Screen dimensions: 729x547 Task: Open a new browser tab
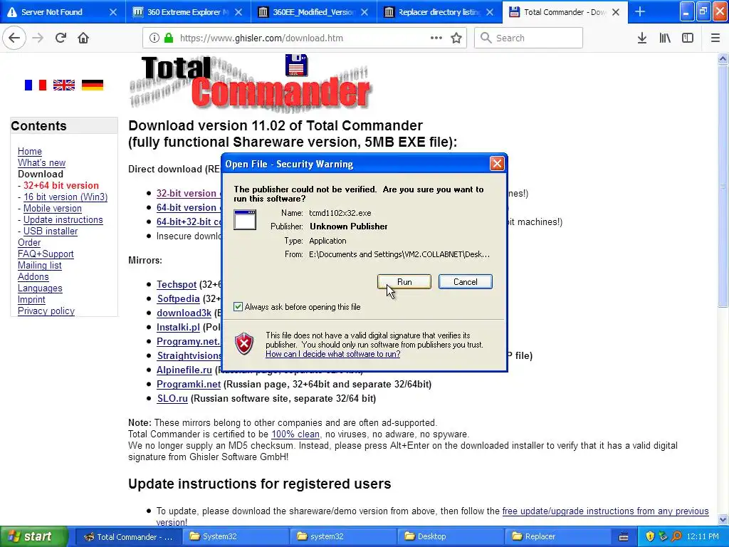tap(640, 11)
